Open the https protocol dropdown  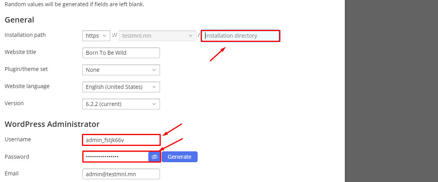[x=96, y=36]
